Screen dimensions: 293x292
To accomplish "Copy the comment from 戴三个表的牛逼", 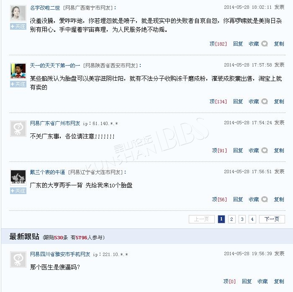I will 279,199.
